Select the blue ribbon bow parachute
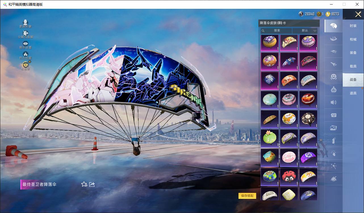The image size is (364, 213). [x=289, y=61]
